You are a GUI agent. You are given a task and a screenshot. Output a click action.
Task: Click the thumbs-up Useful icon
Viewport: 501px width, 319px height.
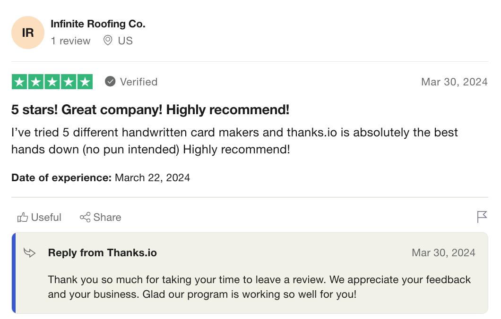coord(22,218)
